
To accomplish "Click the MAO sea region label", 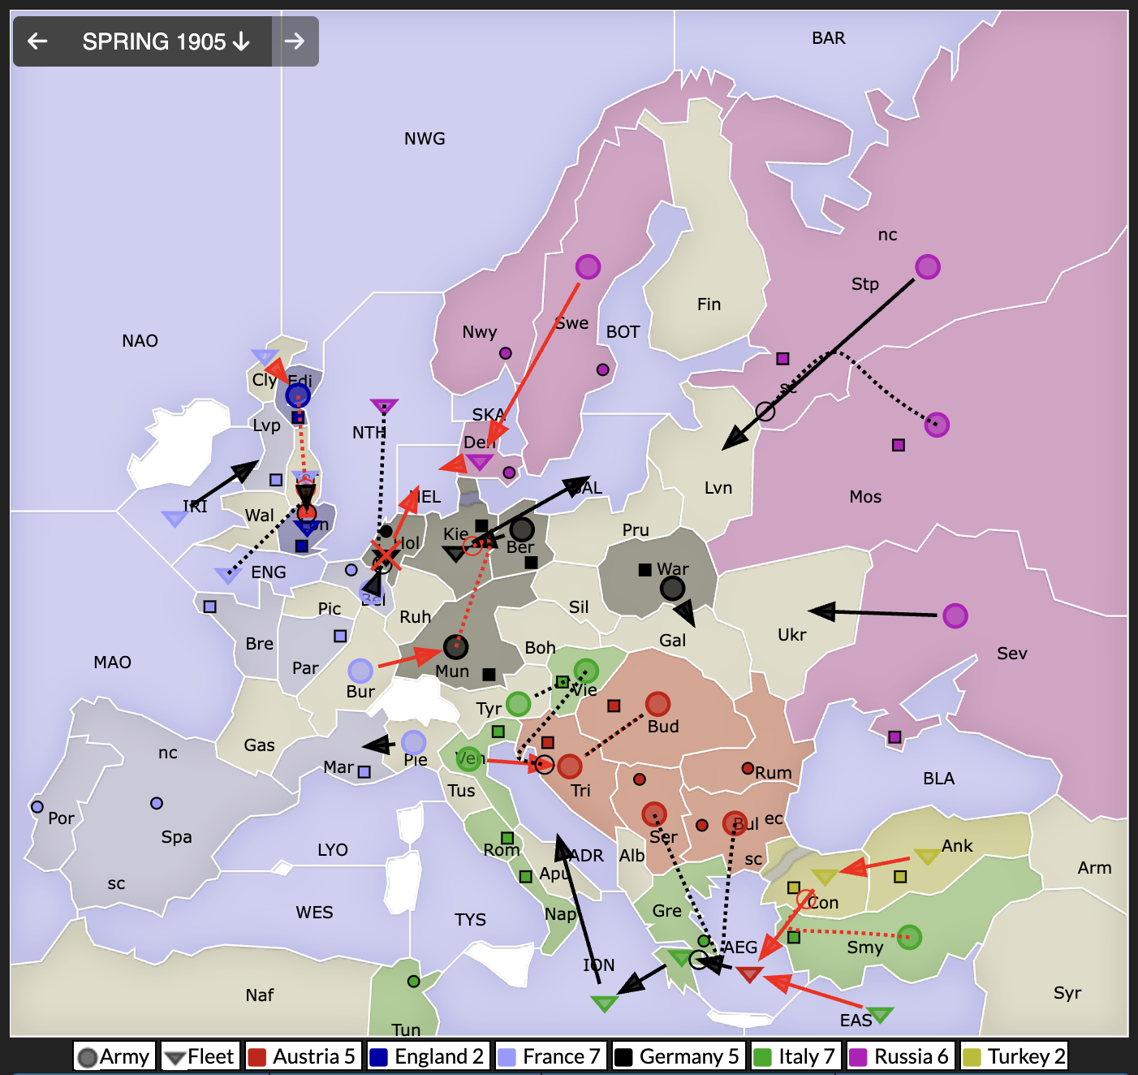I will 112,663.
